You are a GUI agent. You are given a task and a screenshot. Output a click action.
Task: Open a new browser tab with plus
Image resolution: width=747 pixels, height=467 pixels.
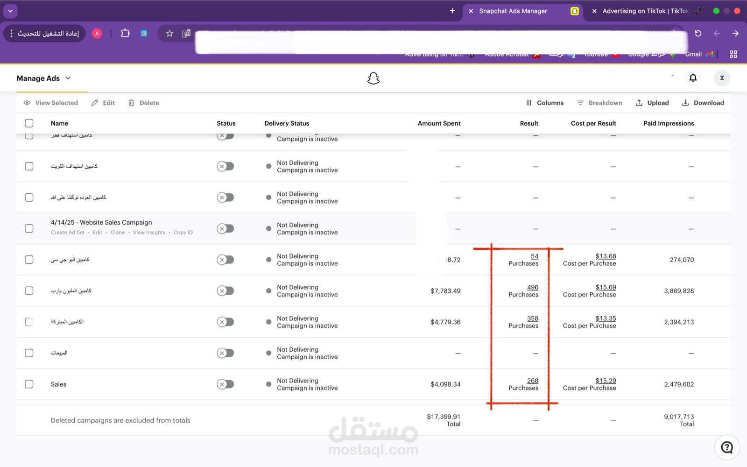pos(452,11)
